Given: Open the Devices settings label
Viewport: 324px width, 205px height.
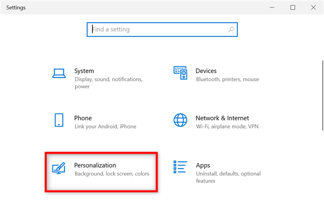Looking at the screenshot, I should (206, 71).
